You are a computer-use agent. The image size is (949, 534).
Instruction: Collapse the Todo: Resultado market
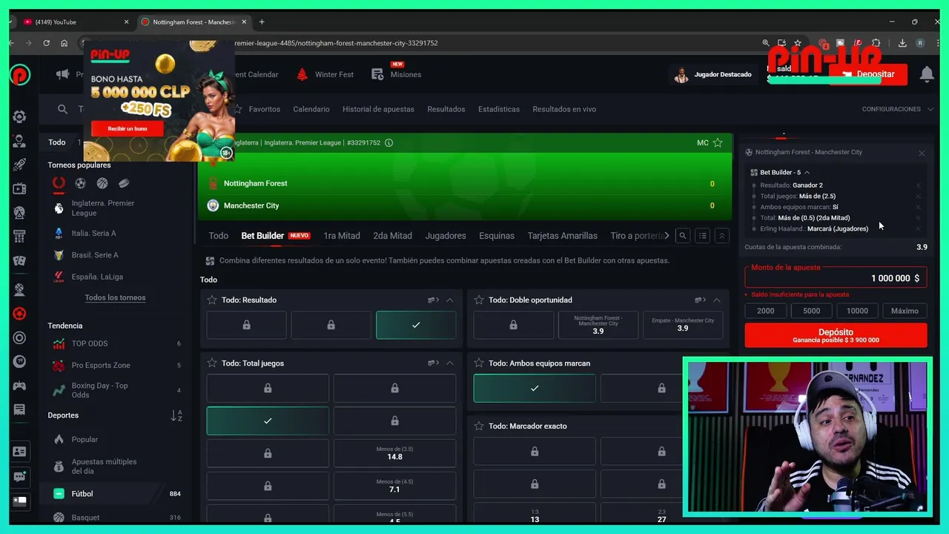click(449, 300)
